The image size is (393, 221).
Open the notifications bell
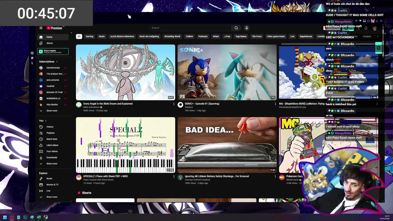click(x=366, y=28)
